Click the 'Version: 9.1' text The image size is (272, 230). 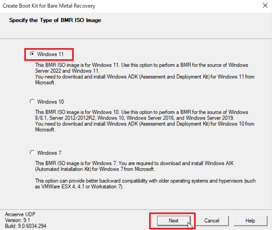pyautogui.click(x=17, y=220)
